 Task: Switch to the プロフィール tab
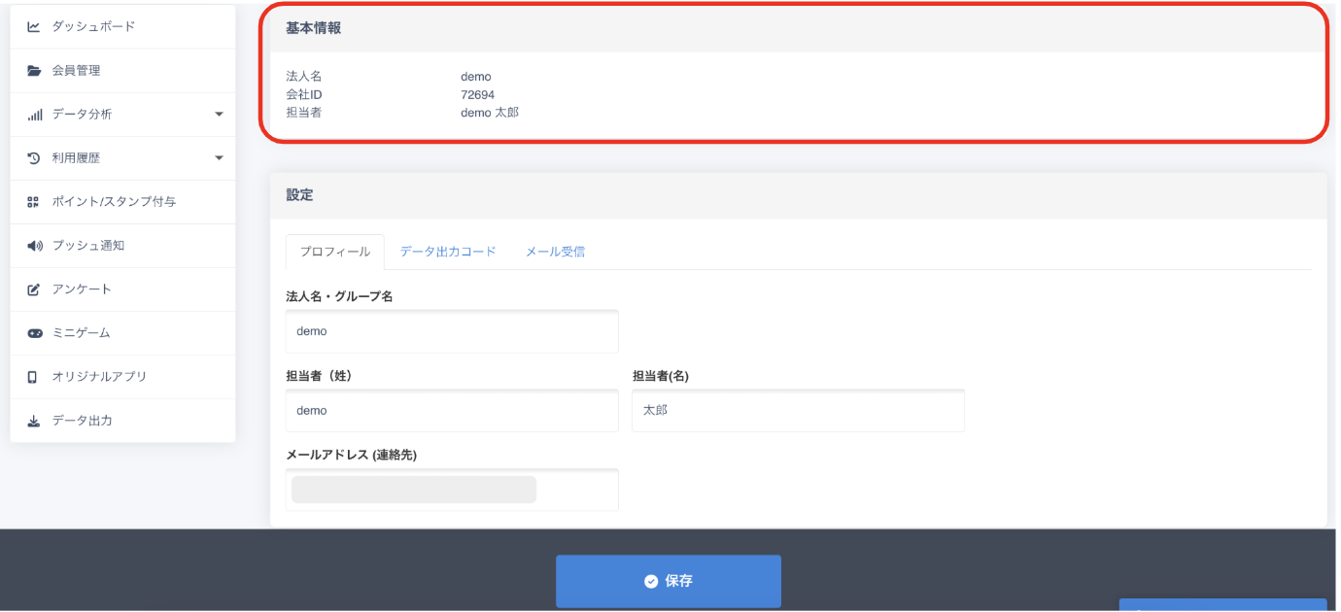click(334, 252)
